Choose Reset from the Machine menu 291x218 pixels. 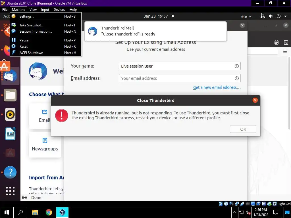point(46,46)
